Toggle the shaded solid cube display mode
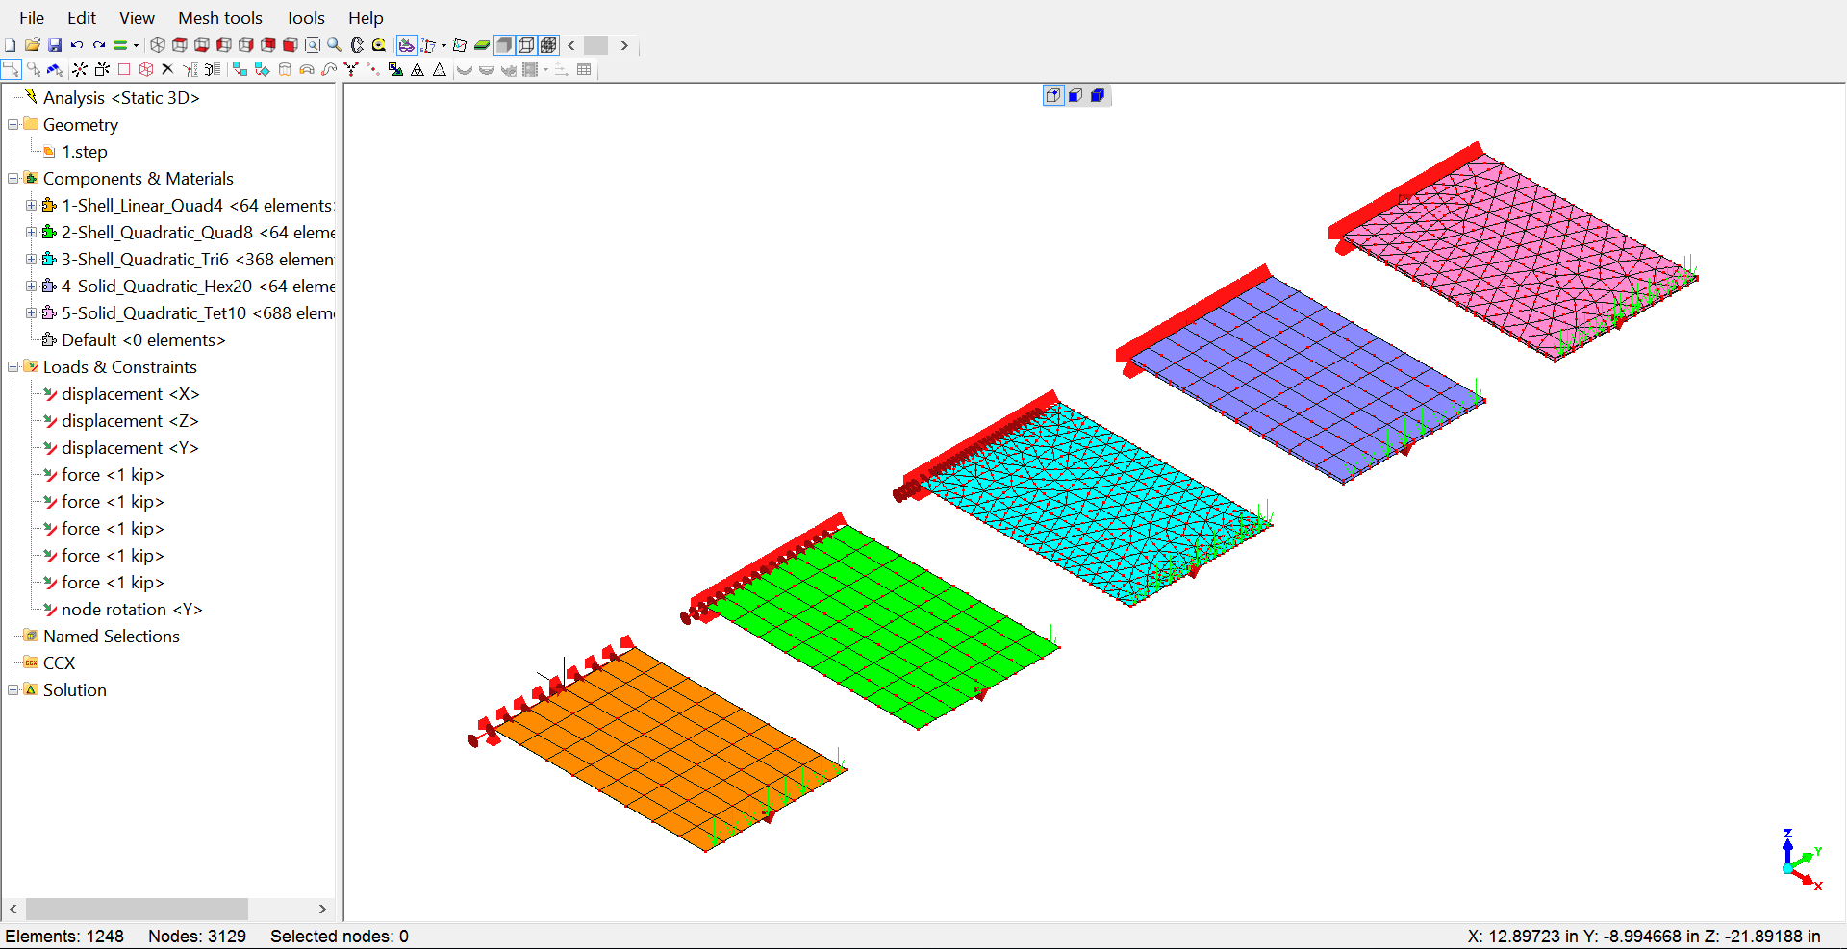Screen dimensions: 1847x949 click(505, 45)
